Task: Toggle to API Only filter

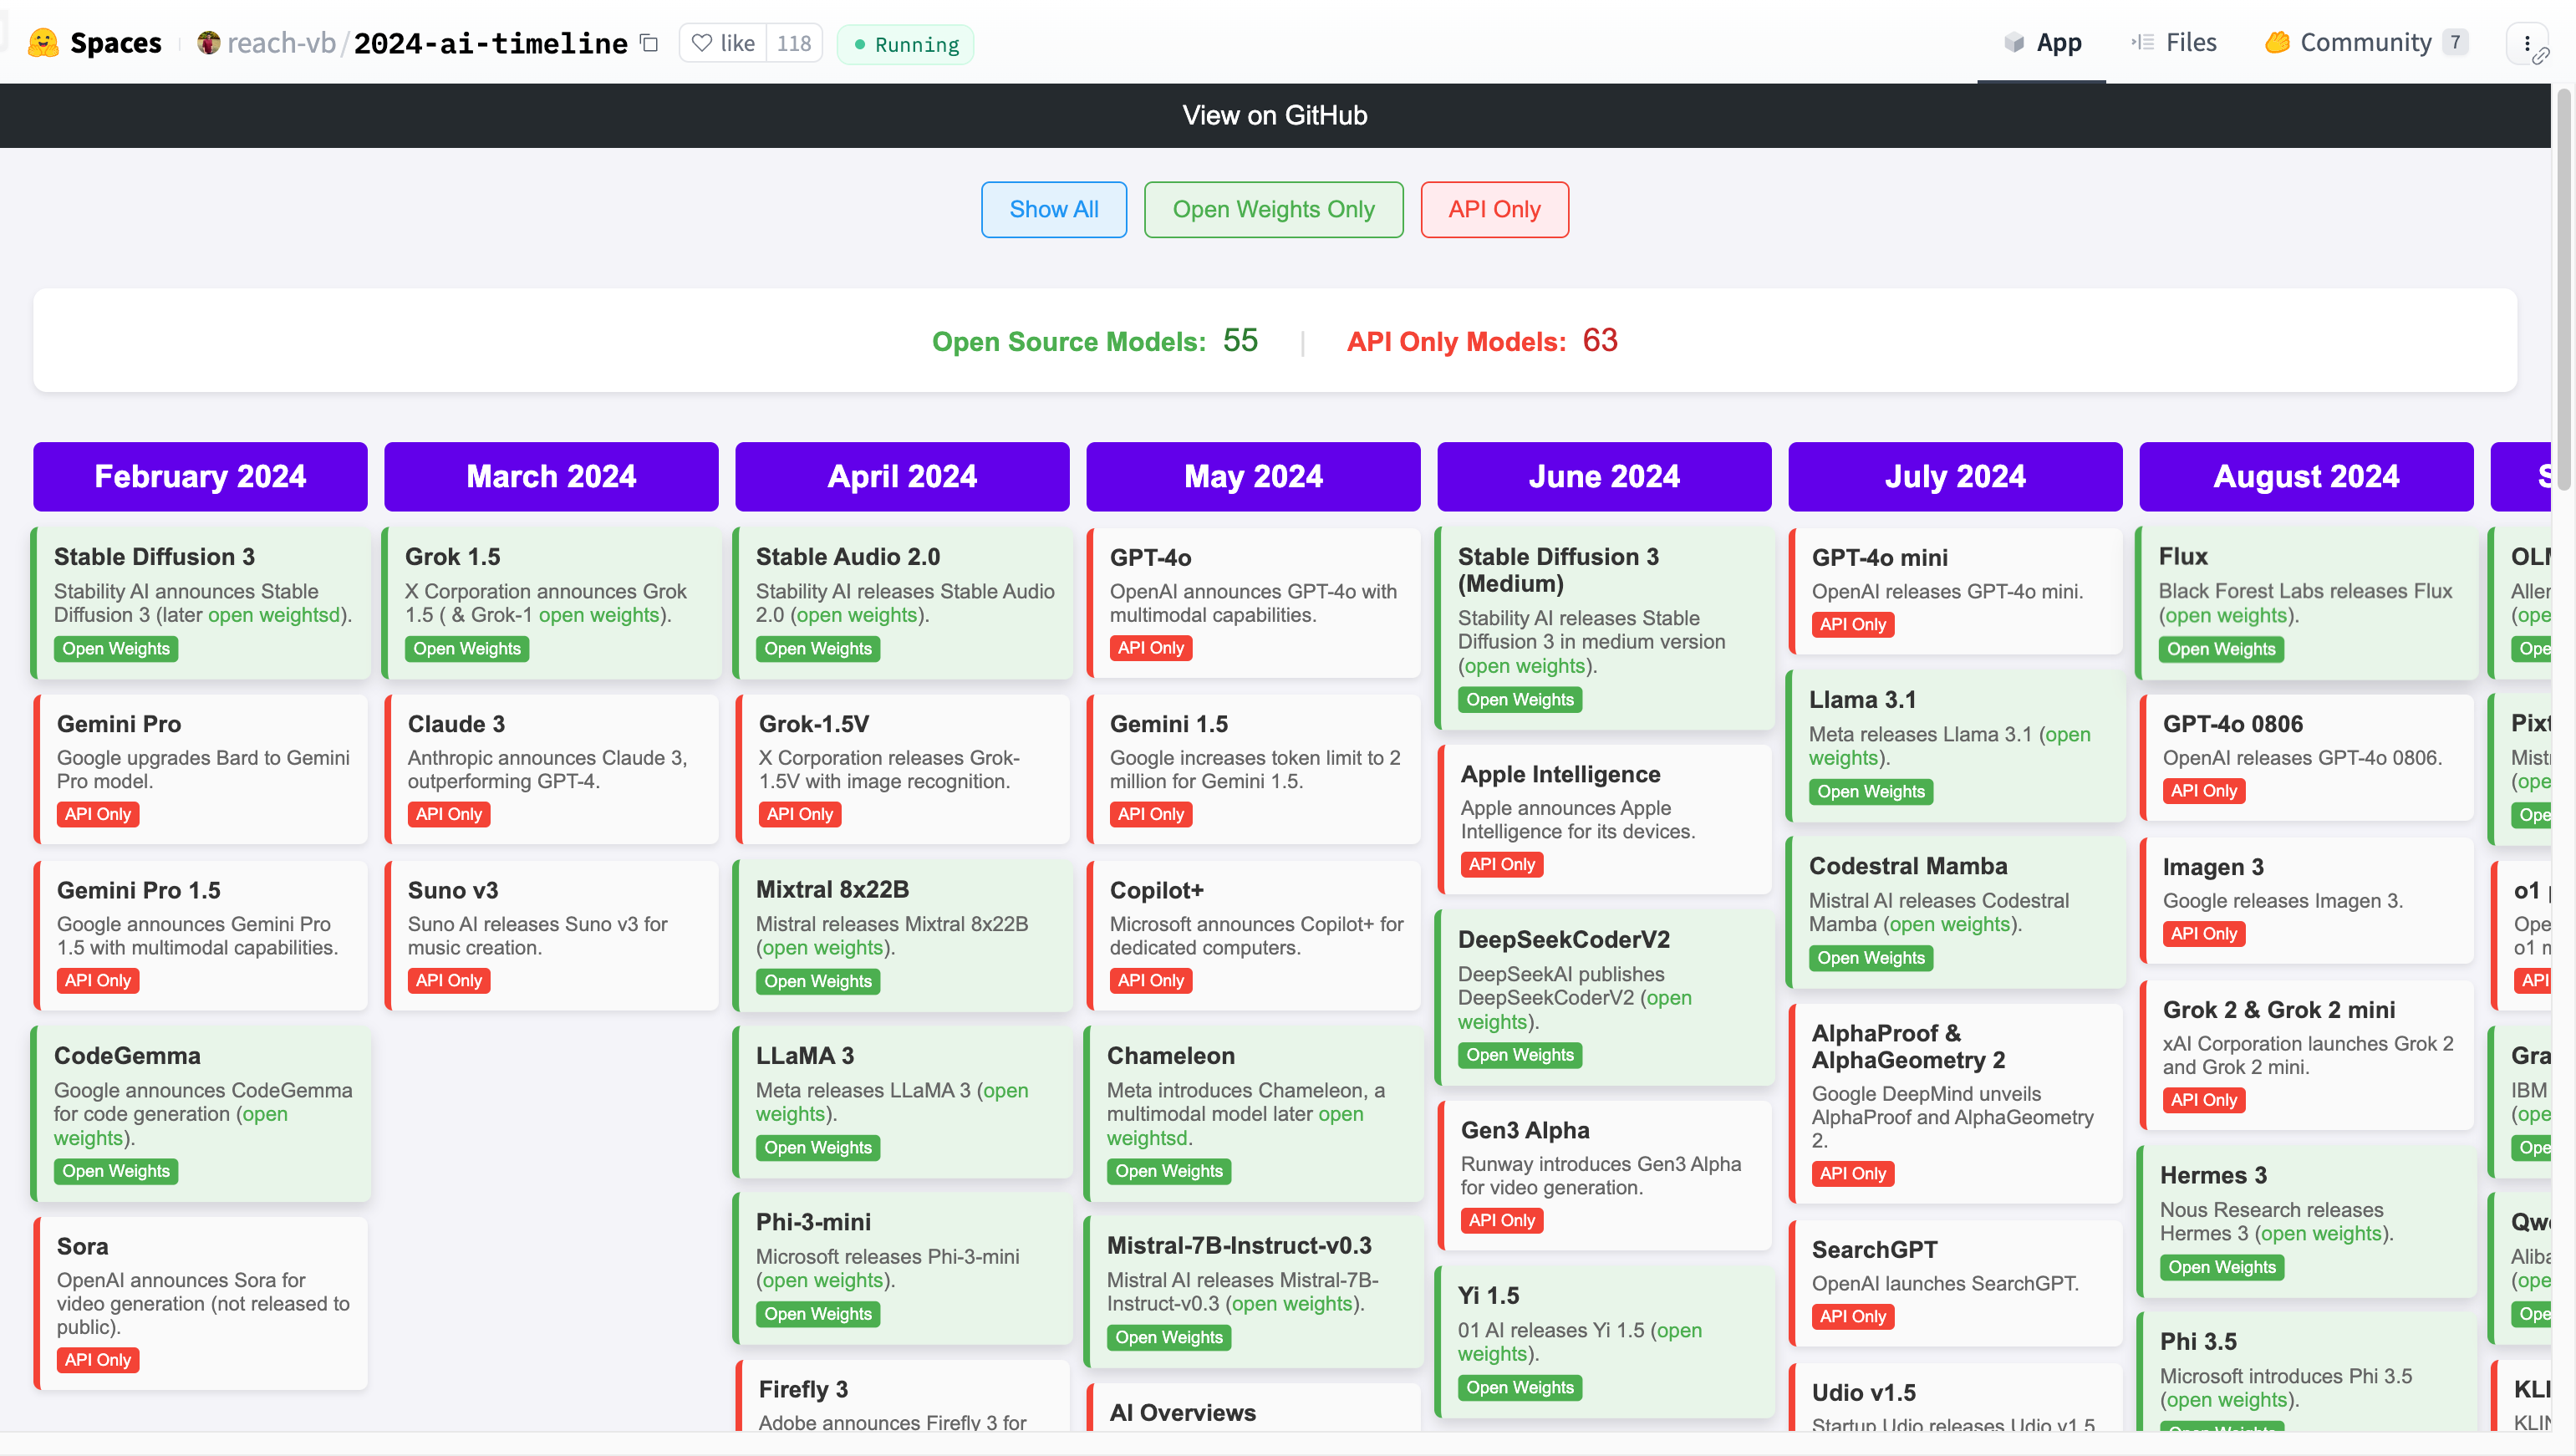Action: 1494,209
